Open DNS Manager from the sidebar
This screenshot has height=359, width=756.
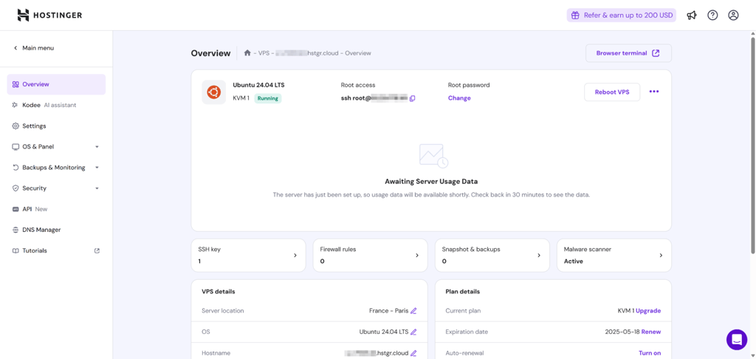[56, 230]
